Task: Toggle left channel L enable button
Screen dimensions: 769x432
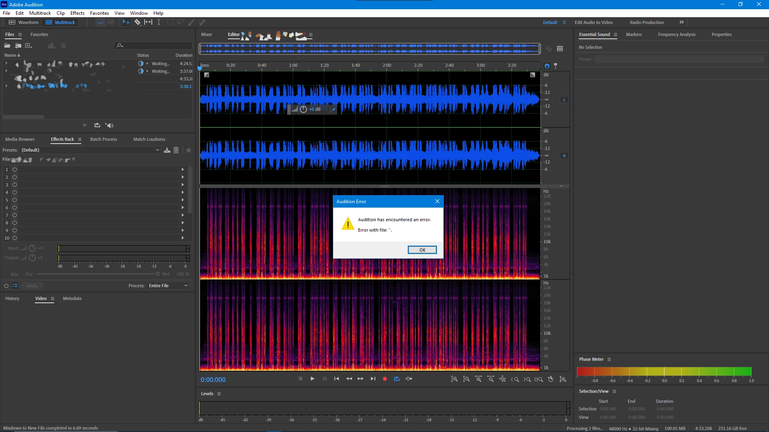Action: tap(564, 100)
